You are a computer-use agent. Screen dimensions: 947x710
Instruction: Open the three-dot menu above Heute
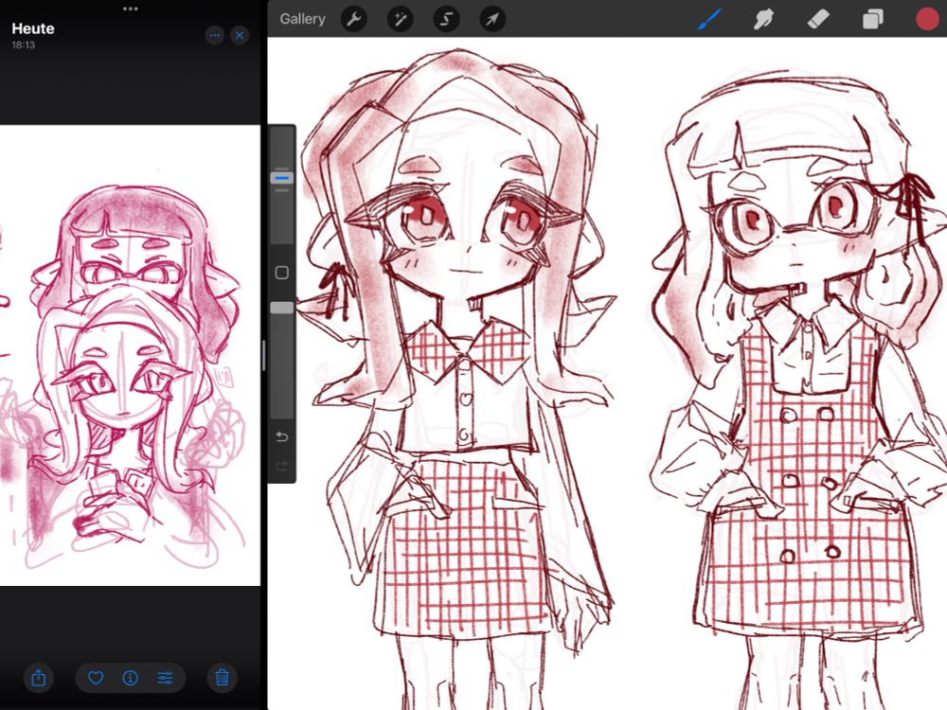[130, 9]
